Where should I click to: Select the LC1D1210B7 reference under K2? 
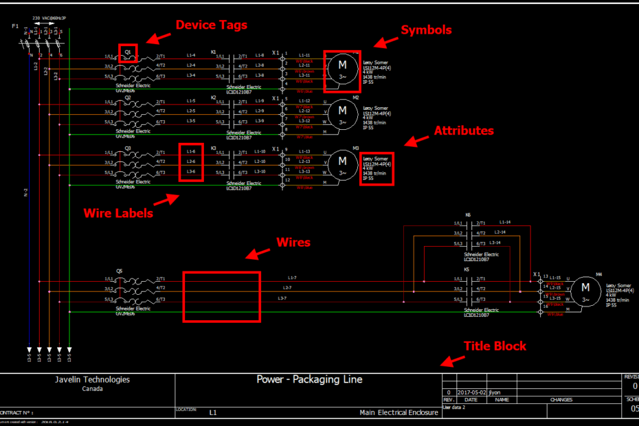coord(239,138)
